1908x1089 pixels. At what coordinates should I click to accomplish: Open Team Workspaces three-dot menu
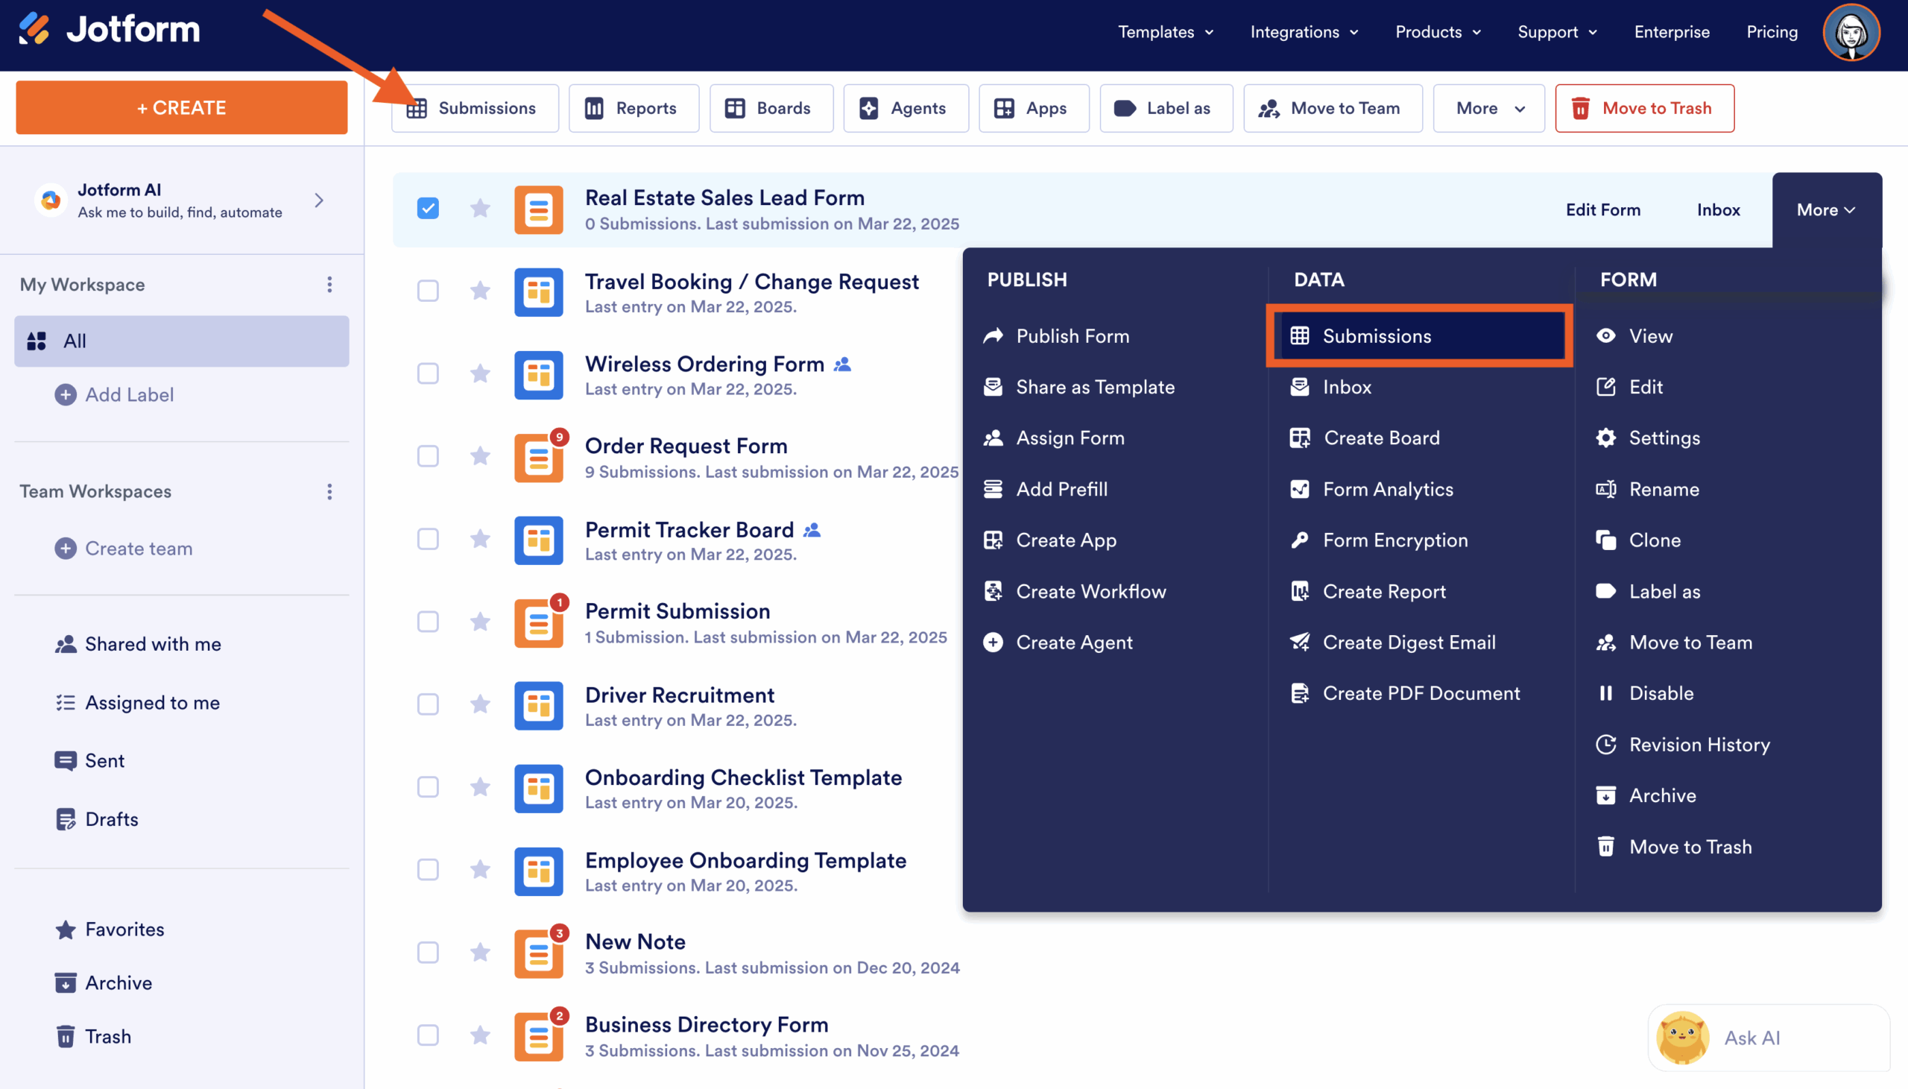[329, 491]
